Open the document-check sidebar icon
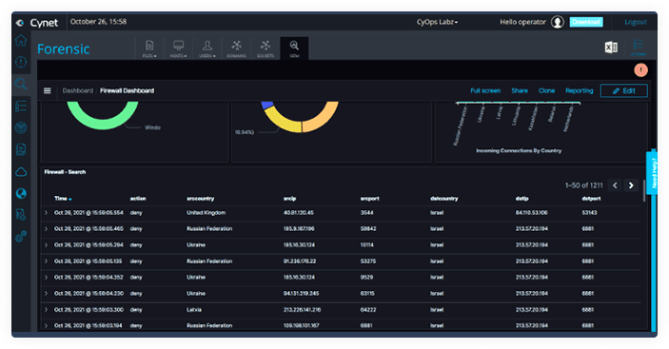Screen dimensions: 669x349 pyautogui.click(x=21, y=214)
